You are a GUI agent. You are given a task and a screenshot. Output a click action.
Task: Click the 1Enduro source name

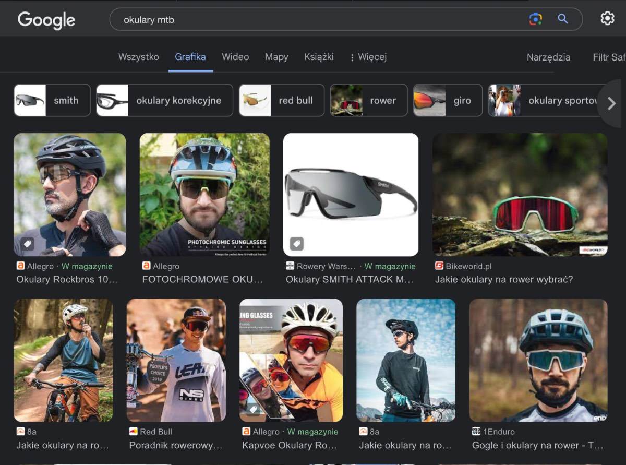[x=499, y=432]
